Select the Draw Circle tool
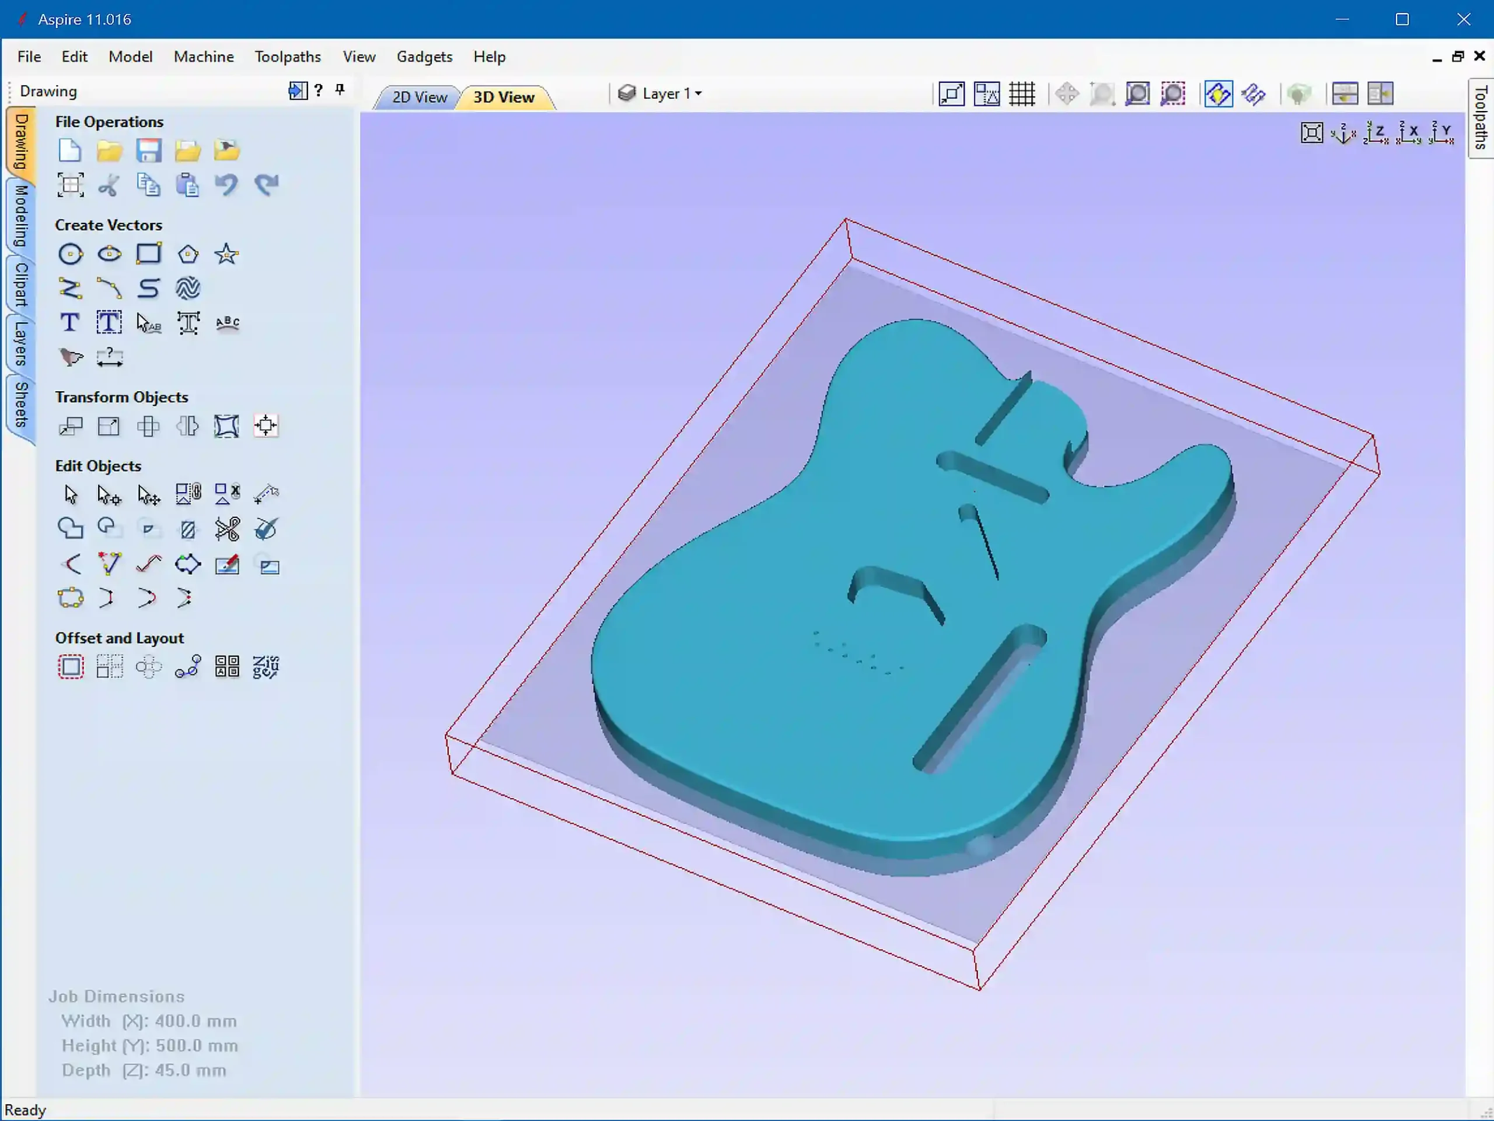 tap(70, 254)
